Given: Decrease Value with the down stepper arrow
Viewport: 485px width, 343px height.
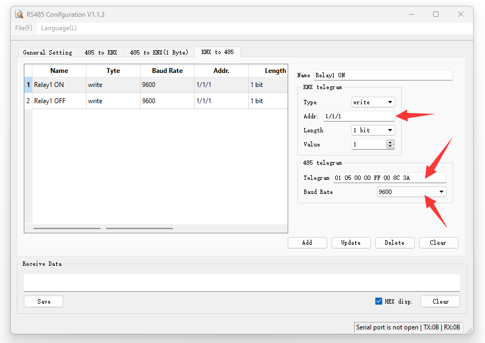Looking at the screenshot, I should click(390, 146).
